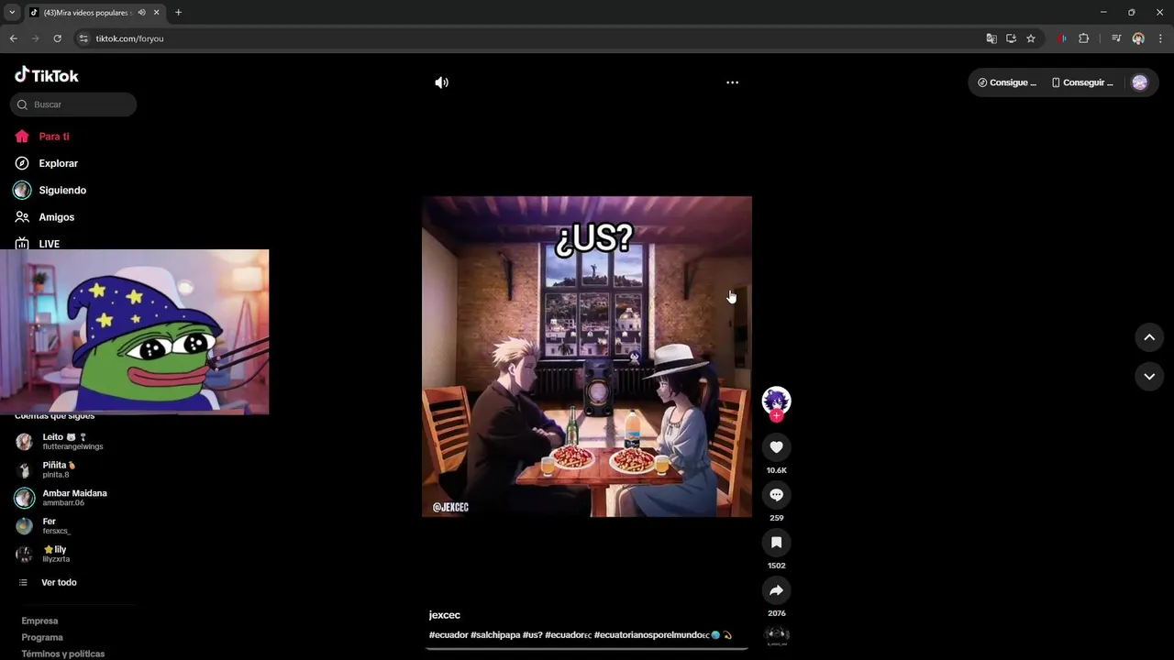Viewport: 1174px width, 660px height.
Task: Click the Consigue coins button
Action: click(x=1007, y=82)
